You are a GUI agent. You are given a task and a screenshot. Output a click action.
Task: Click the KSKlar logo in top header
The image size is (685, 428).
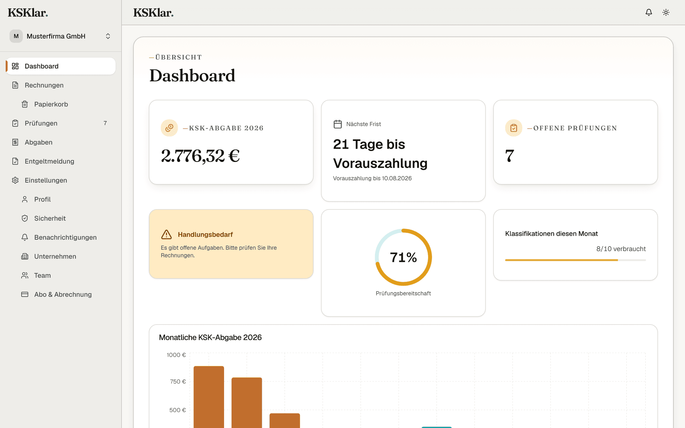pyautogui.click(x=153, y=12)
